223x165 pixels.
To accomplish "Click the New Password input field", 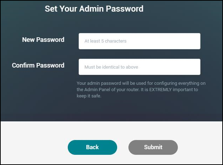I will coord(139,41).
